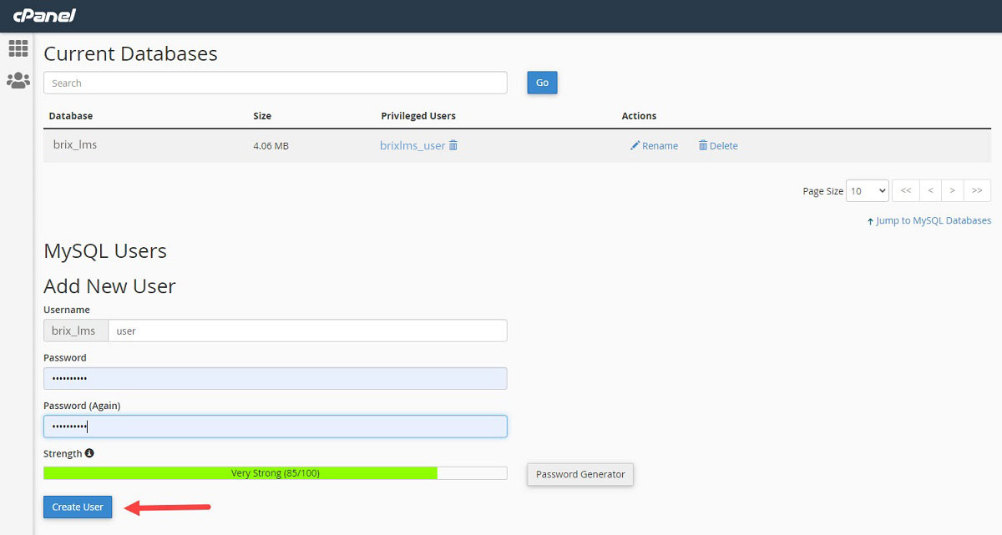Open the Password Generator
Viewport: 1002px width, 535px height.
tap(580, 474)
